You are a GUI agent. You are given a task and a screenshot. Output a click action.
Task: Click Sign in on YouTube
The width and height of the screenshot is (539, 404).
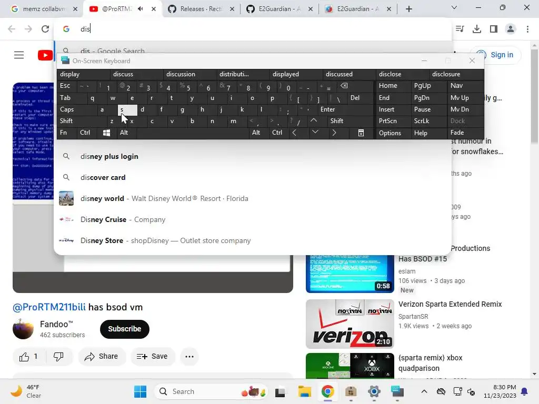click(496, 55)
